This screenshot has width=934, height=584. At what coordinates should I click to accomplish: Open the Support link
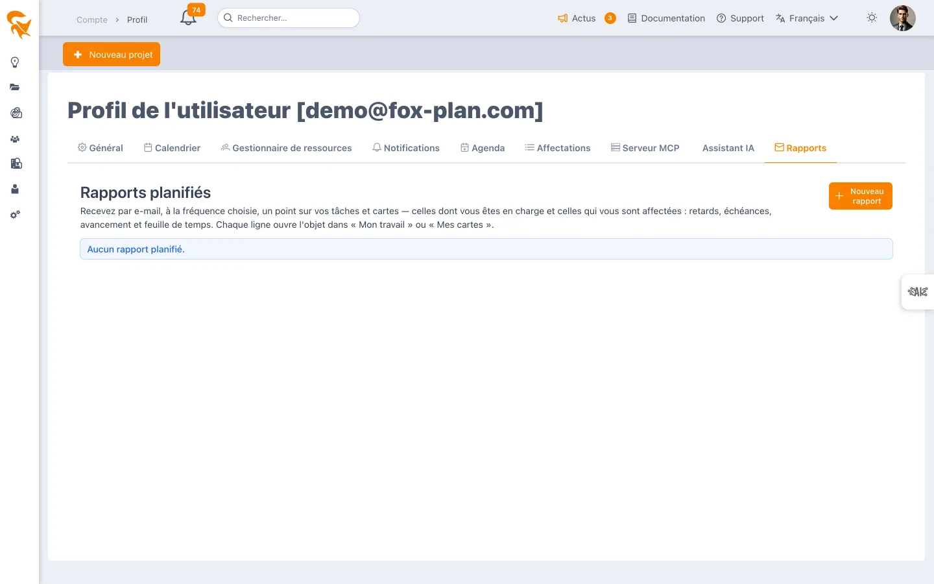point(740,18)
